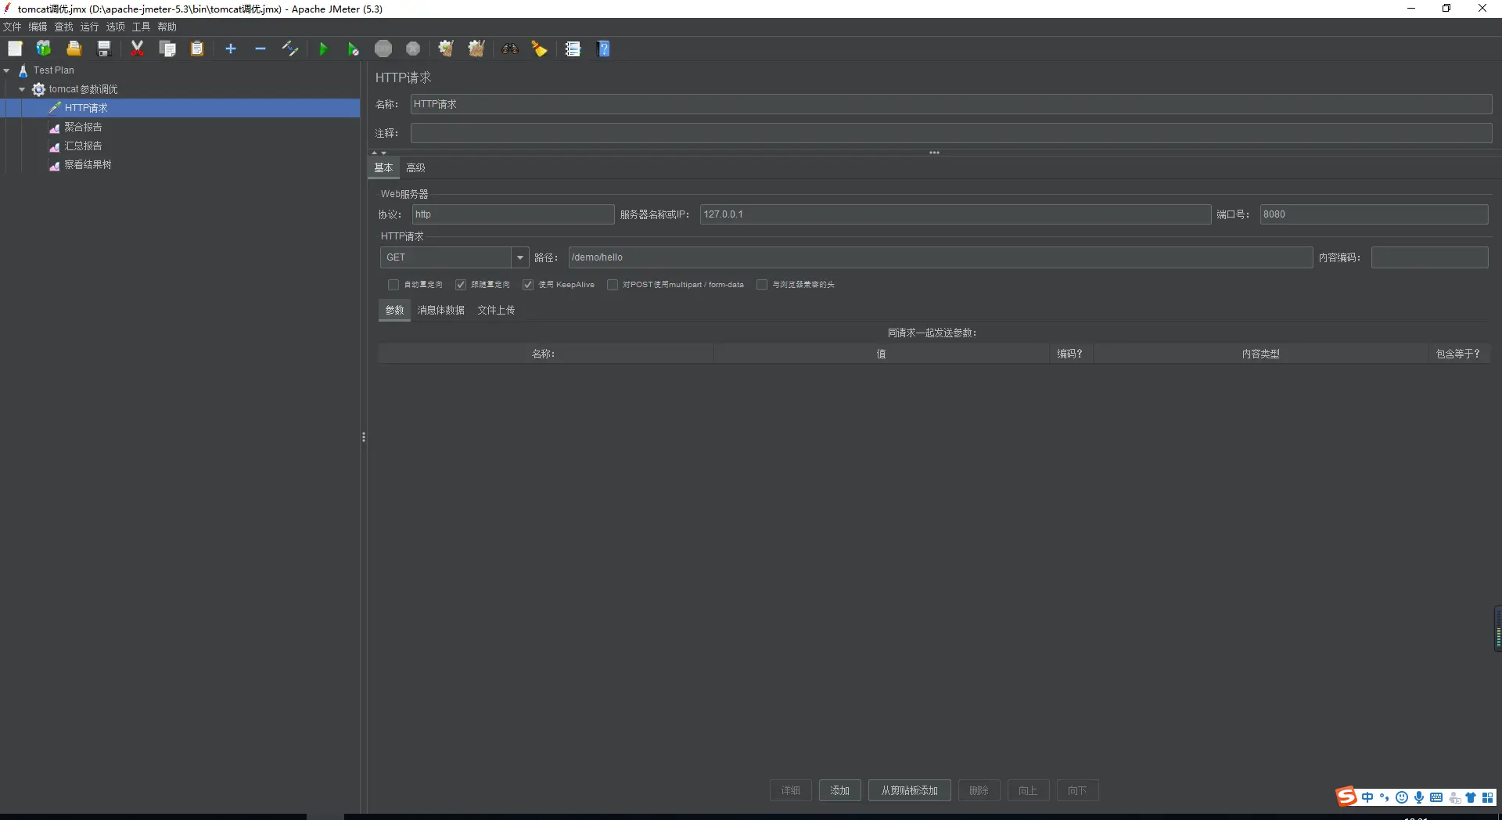Collapse all nodes with the minus icon
Image resolution: width=1502 pixels, height=820 pixels.
click(x=261, y=49)
